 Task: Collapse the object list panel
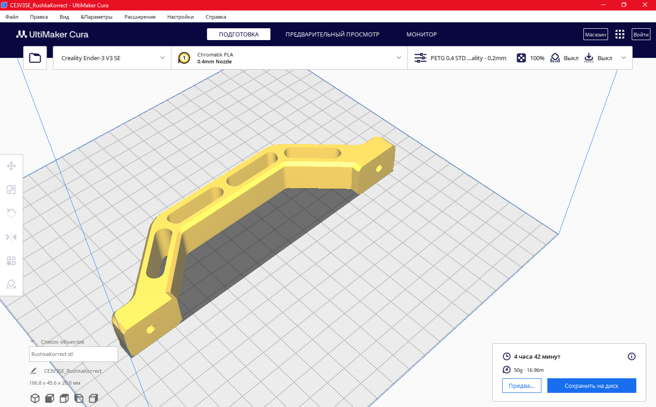tap(32, 341)
